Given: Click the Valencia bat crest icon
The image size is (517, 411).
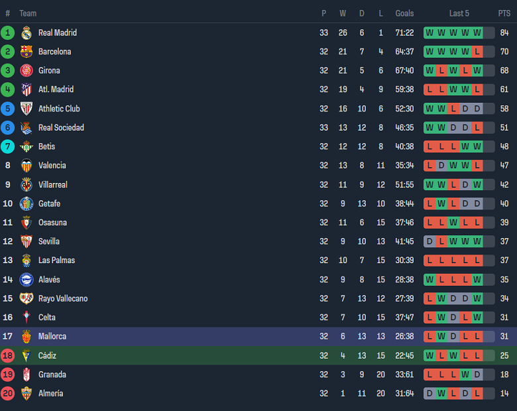Looking at the screenshot, I should pyautogui.click(x=27, y=166).
